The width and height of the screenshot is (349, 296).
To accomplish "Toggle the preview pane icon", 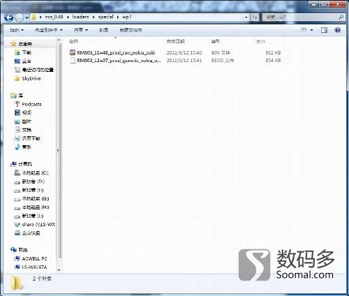I will [x=324, y=30].
